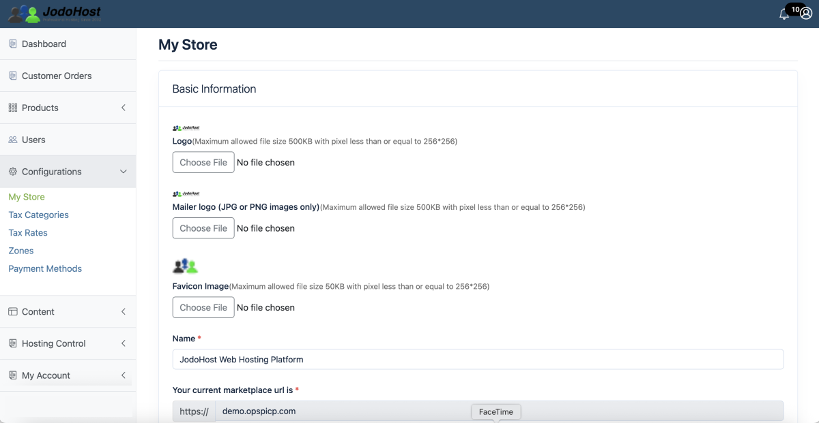Click the Products grid icon
This screenshot has width=819, height=423.
(13, 108)
